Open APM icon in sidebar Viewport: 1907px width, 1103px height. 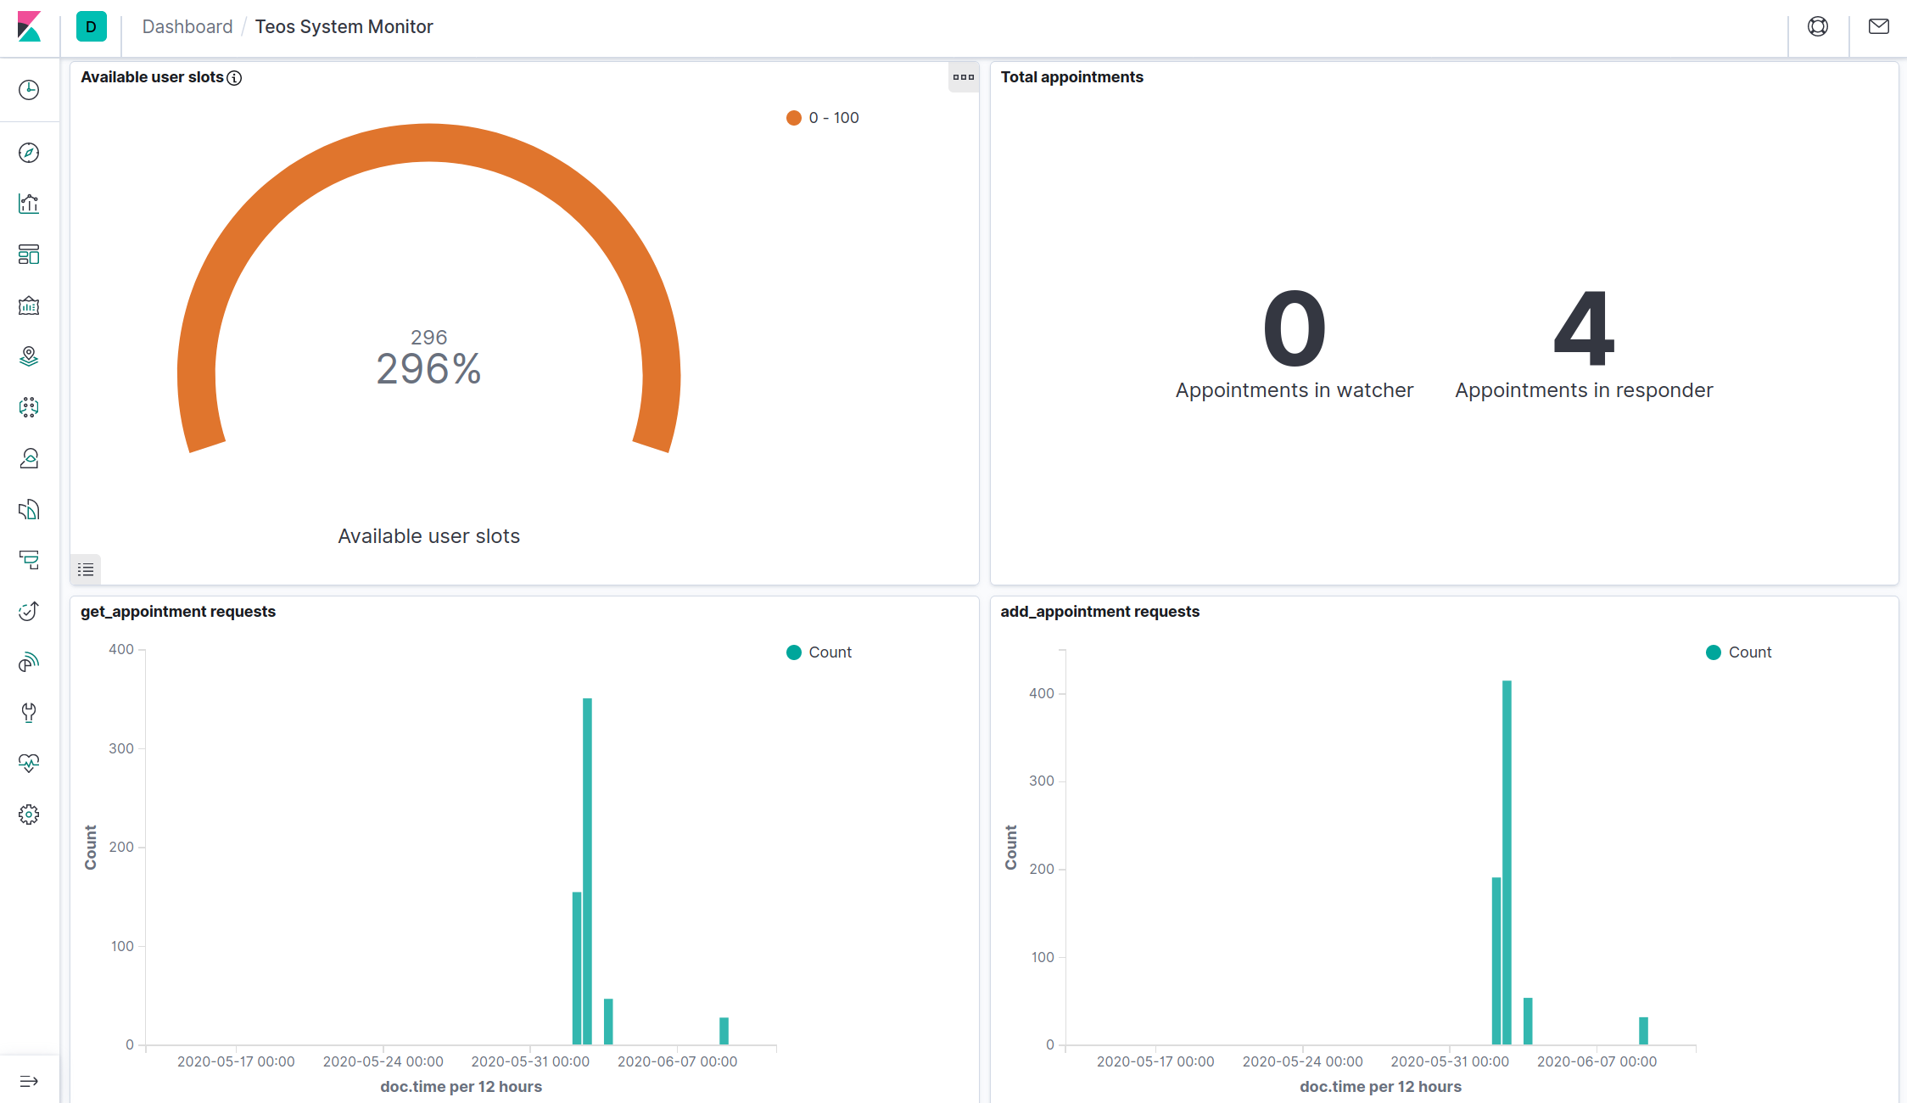pos(29,560)
